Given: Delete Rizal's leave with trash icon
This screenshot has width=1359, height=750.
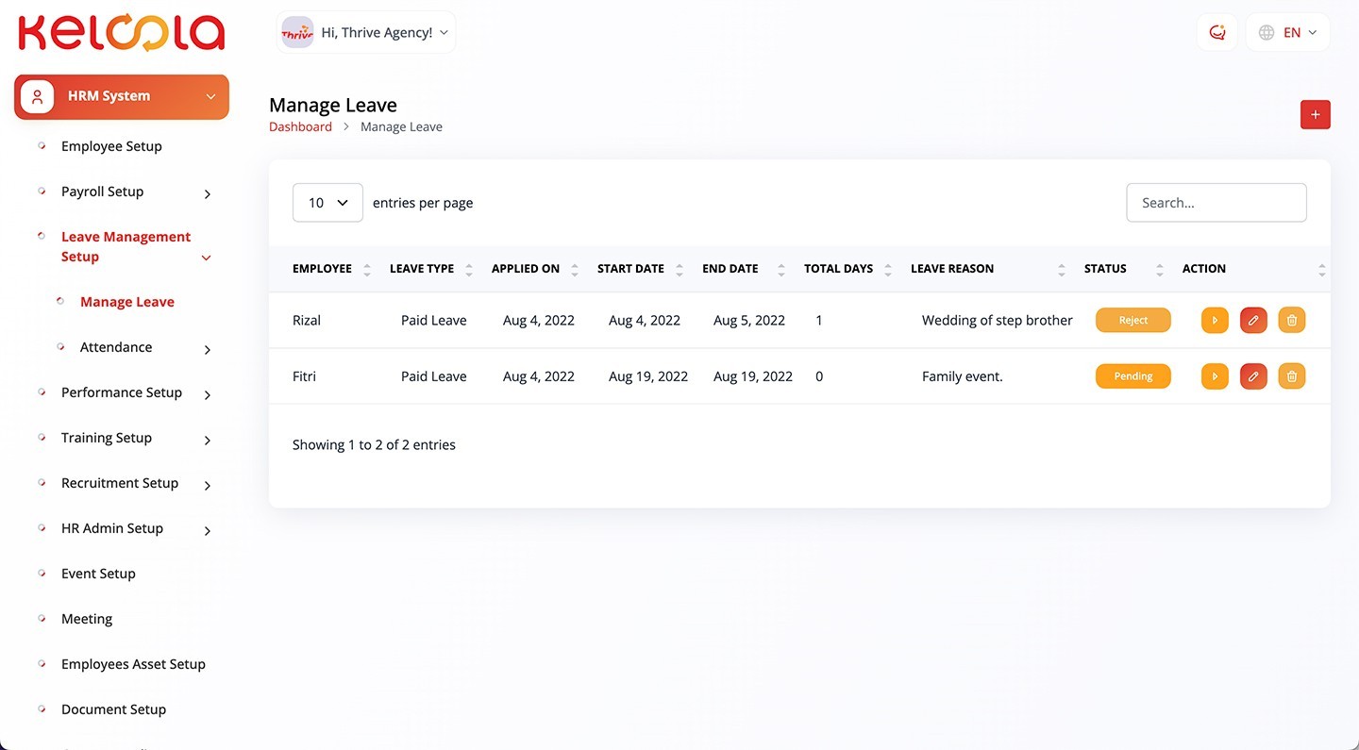Looking at the screenshot, I should point(1292,321).
